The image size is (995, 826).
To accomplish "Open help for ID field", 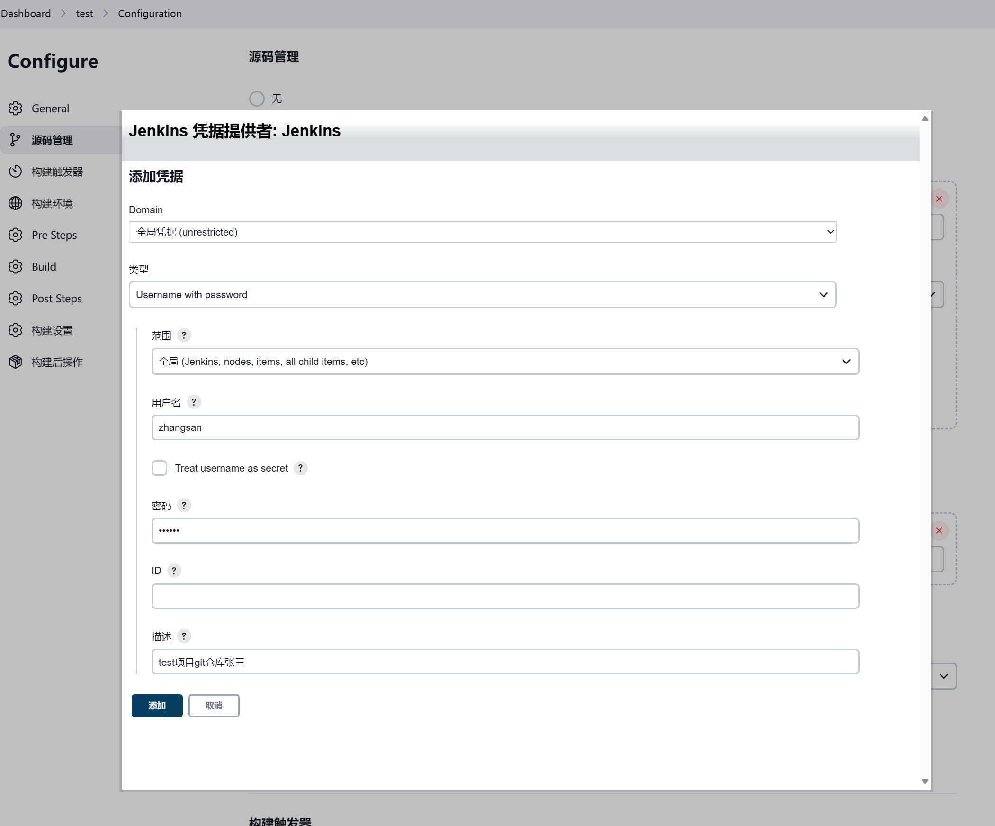I will [x=174, y=571].
